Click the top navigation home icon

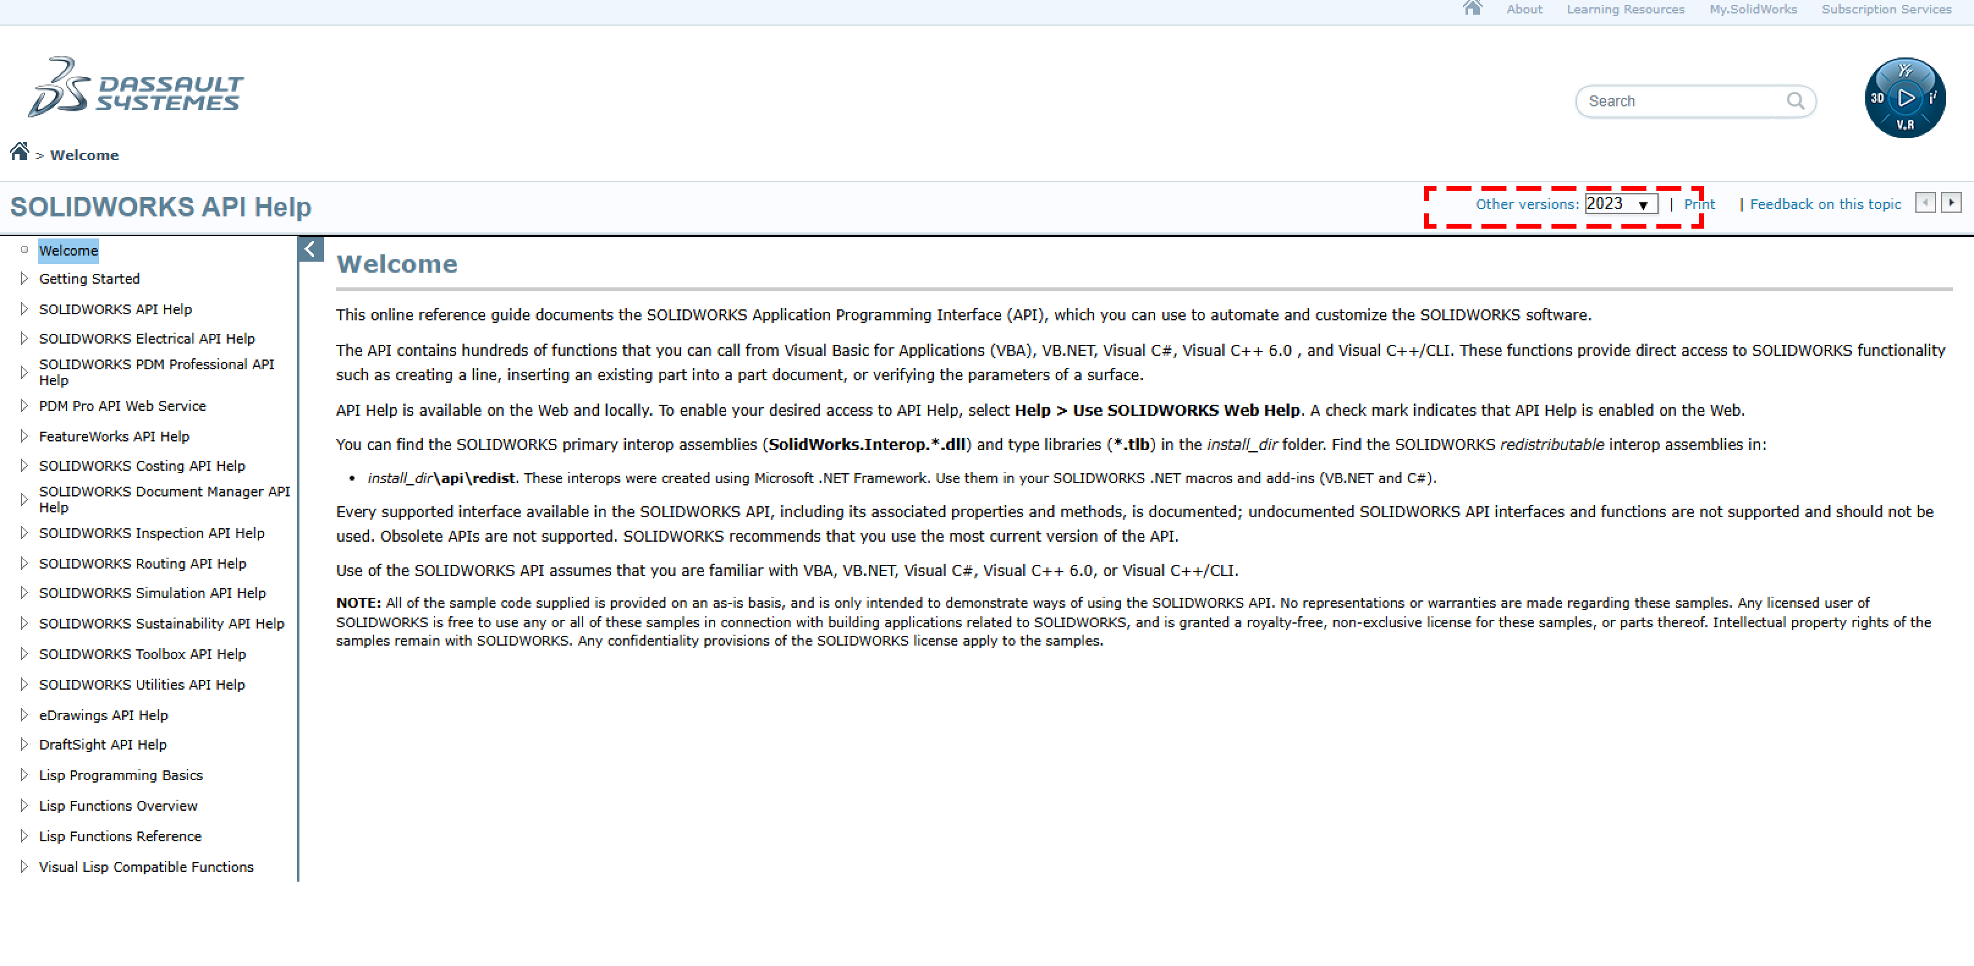(1472, 9)
